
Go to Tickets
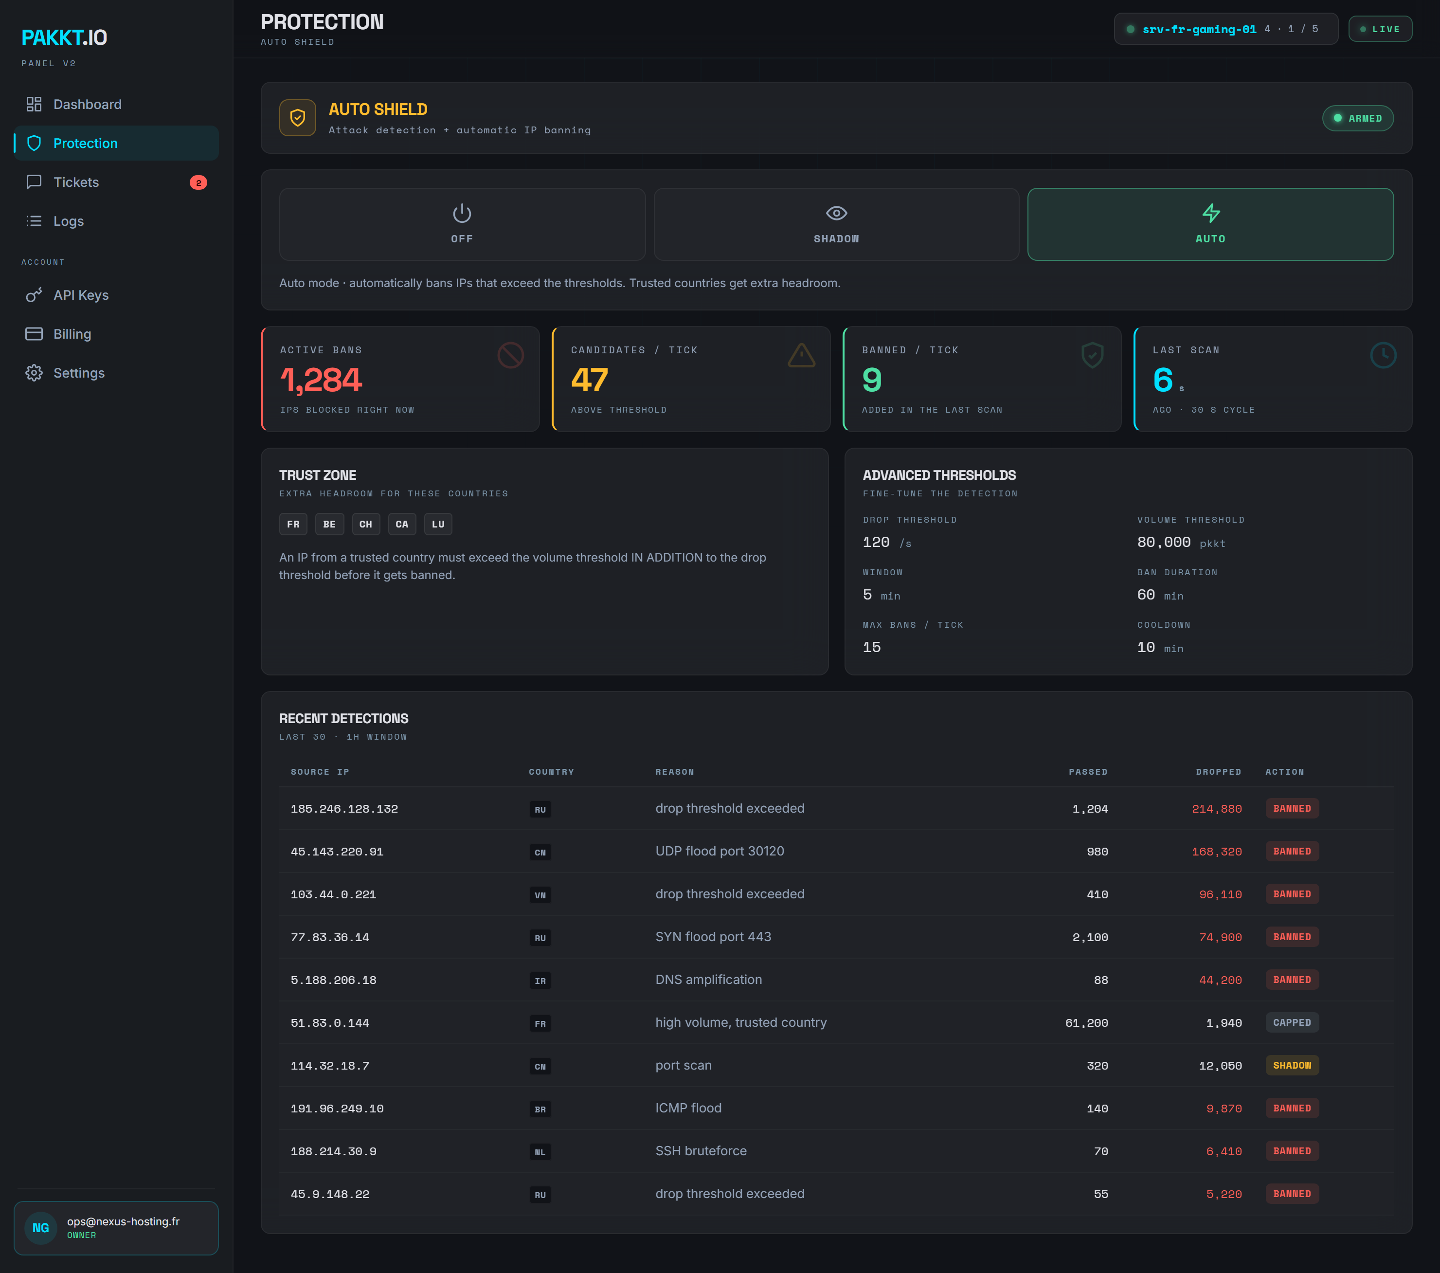(x=116, y=182)
